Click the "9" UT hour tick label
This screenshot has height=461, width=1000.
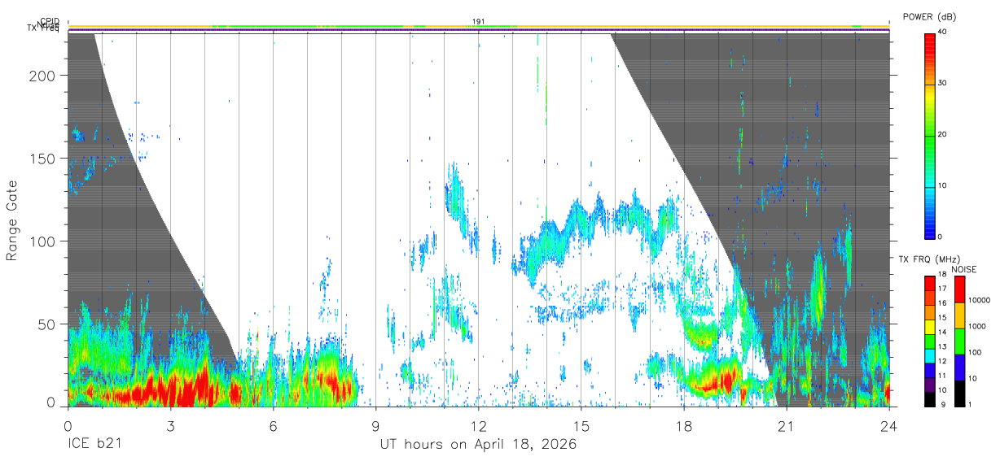click(375, 426)
